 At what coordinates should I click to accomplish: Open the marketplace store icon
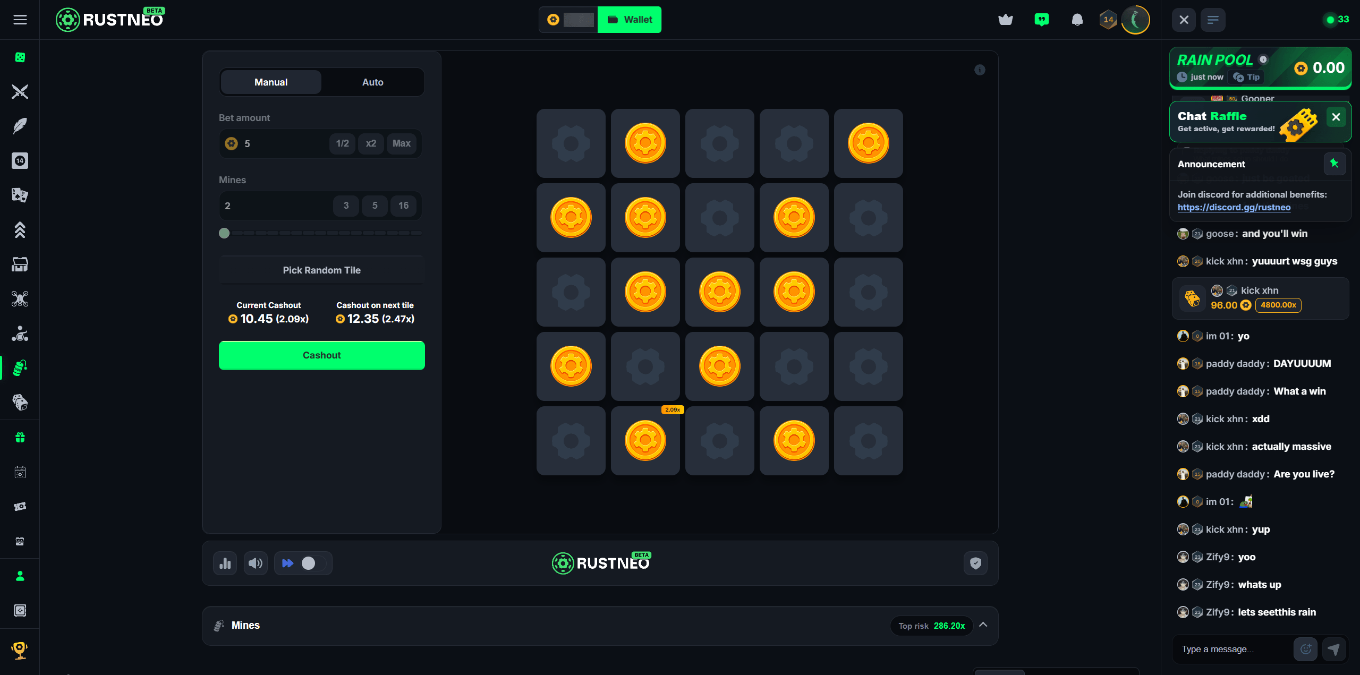(20, 264)
